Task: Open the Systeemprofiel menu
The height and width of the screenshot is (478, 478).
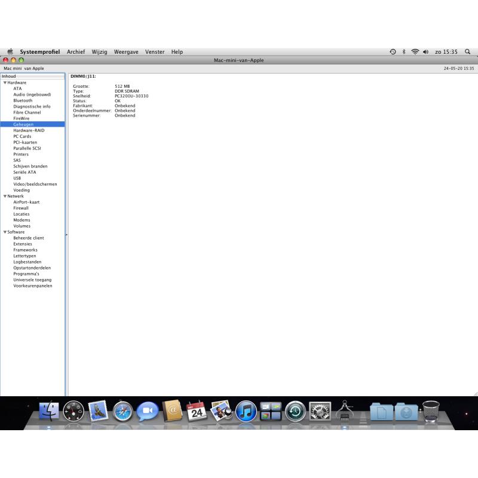Action: [40, 52]
